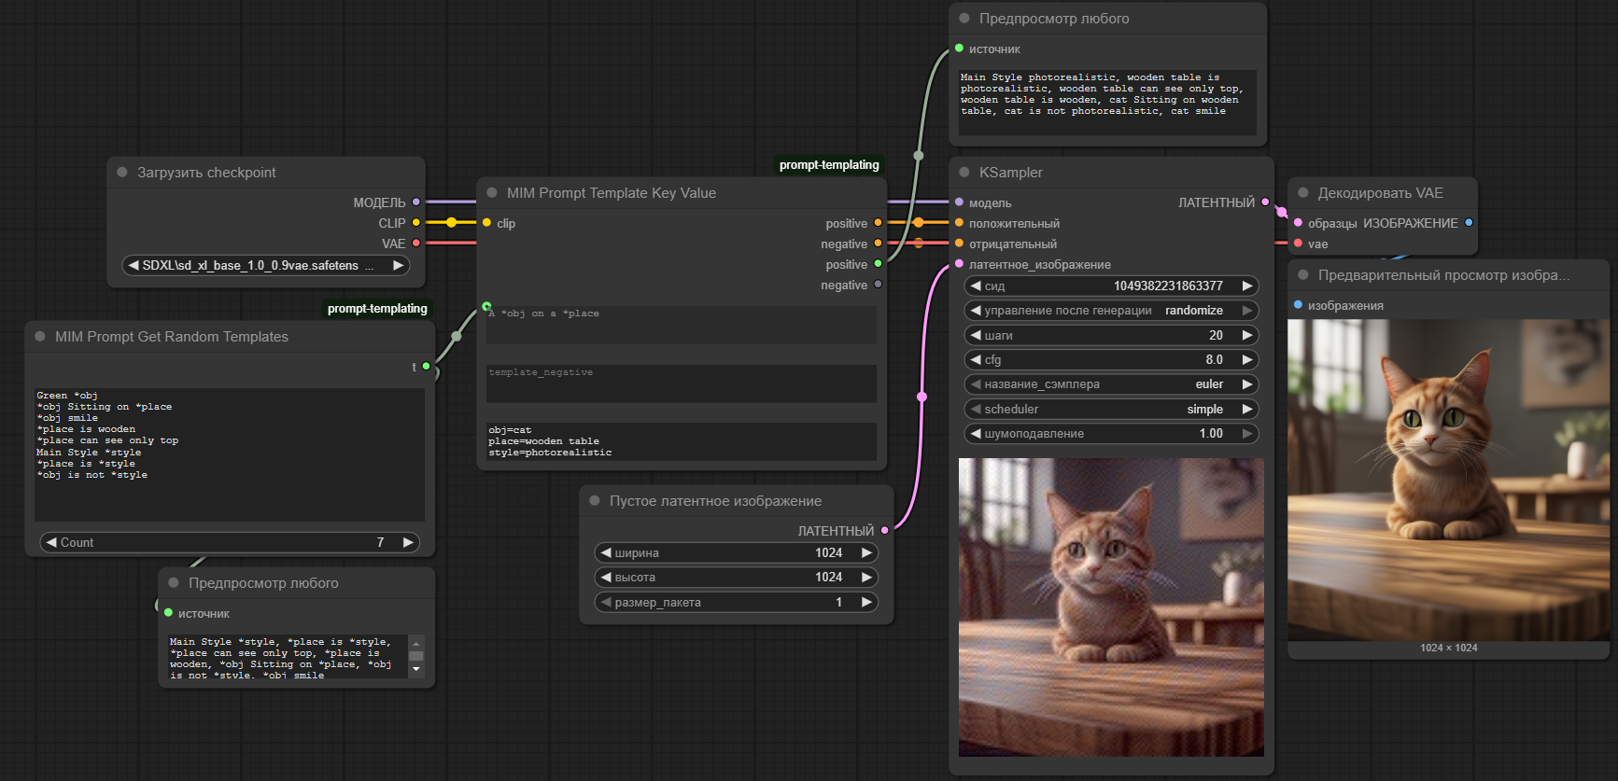Collapse the Загрузить checkpoint node via its title dot
The height and width of the screenshot is (781, 1618).
(x=122, y=173)
